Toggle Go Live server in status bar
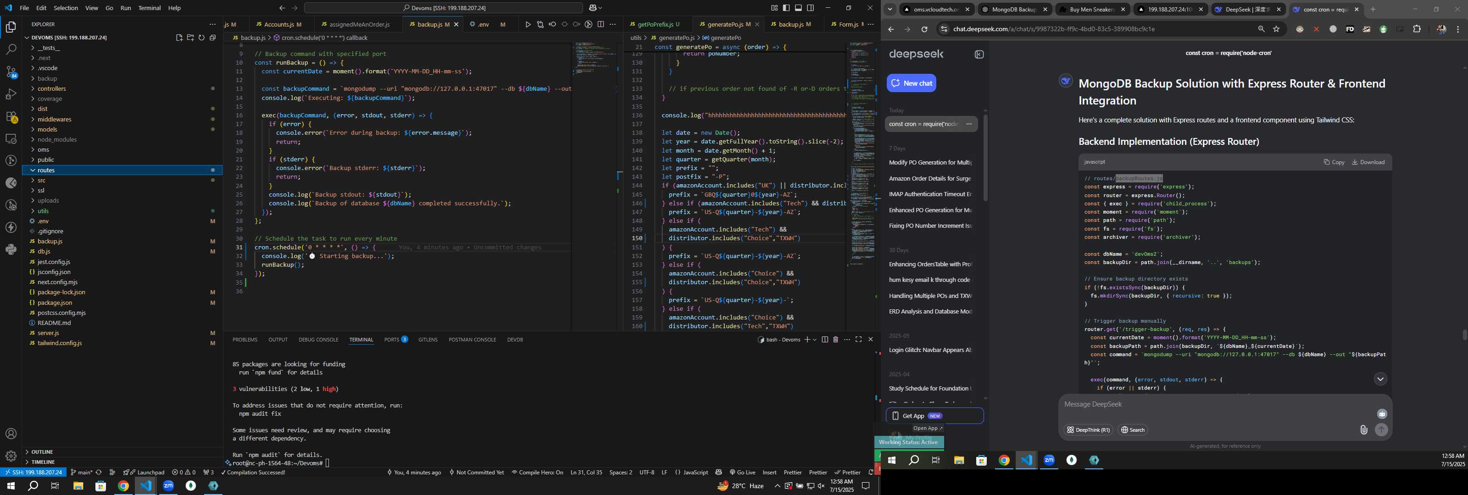 (x=742, y=473)
